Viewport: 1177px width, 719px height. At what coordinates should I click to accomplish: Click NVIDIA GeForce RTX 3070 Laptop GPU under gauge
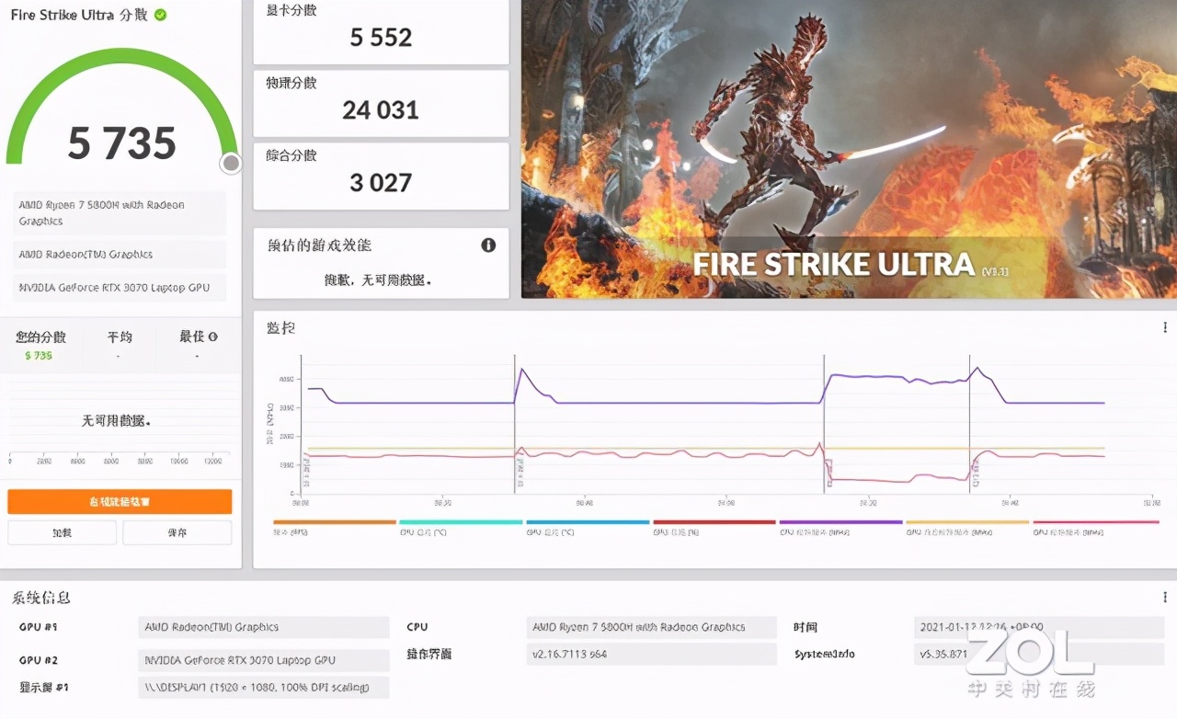(120, 288)
